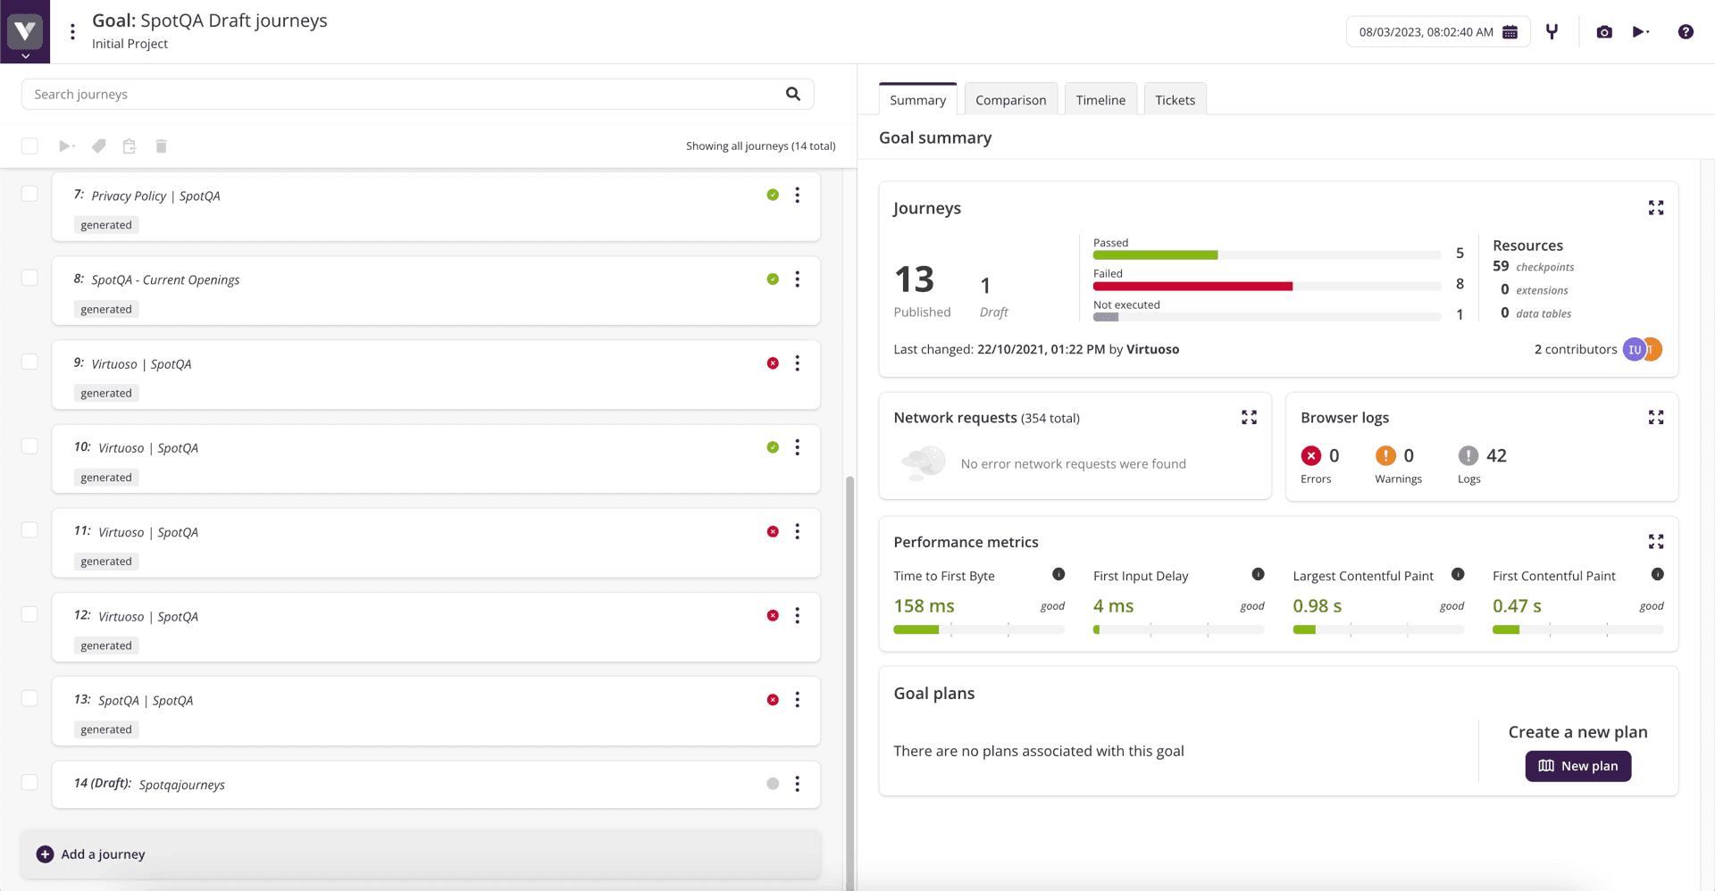Click the search magnifier icon
1715x891 pixels.
(792, 94)
